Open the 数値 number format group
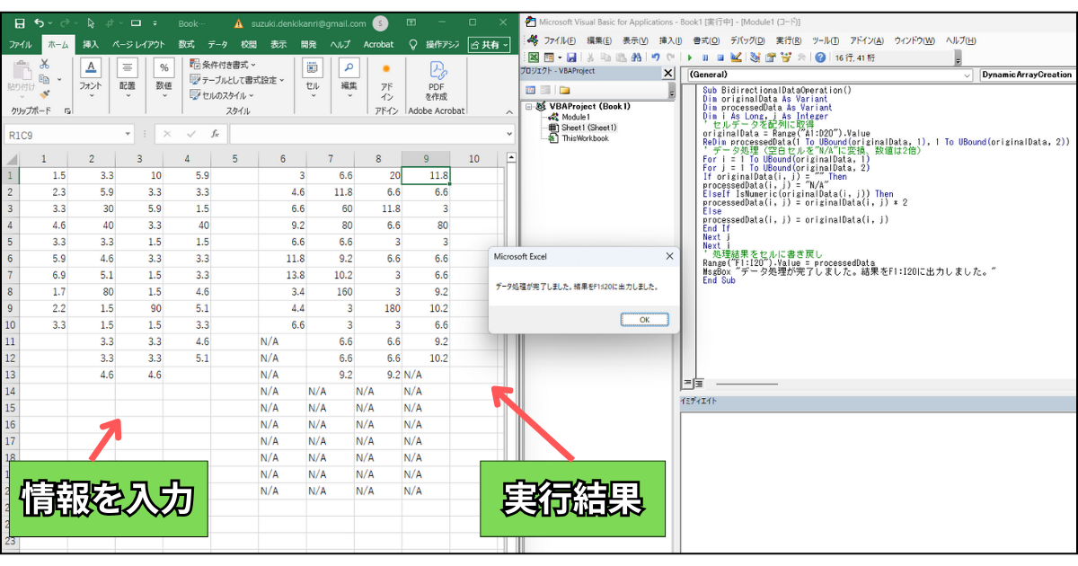The width and height of the screenshot is (1078, 566). click(163, 79)
